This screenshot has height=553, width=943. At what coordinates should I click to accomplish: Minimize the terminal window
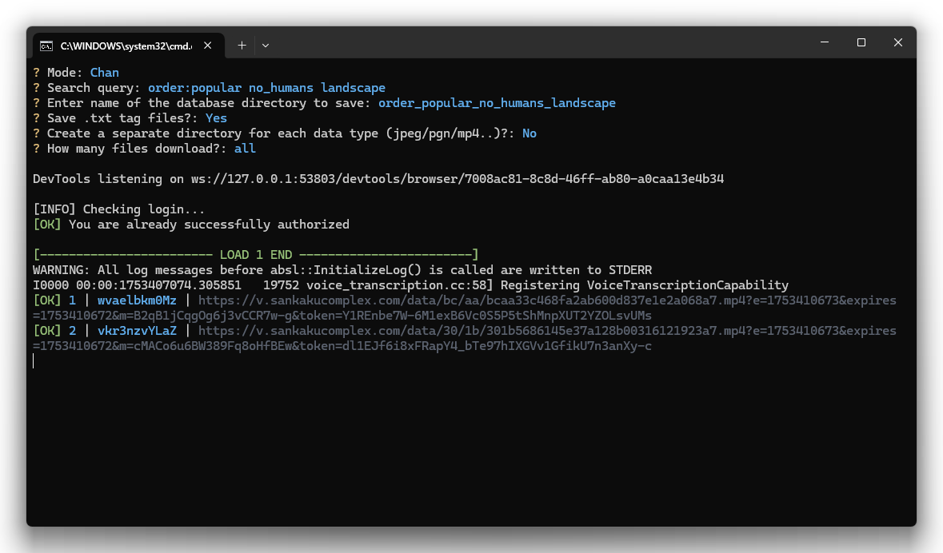point(825,42)
